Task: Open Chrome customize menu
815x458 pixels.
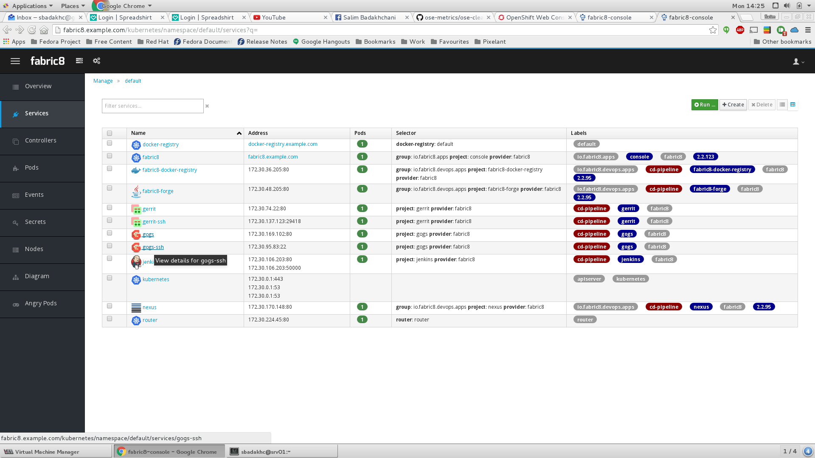Action: (x=808, y=30)
